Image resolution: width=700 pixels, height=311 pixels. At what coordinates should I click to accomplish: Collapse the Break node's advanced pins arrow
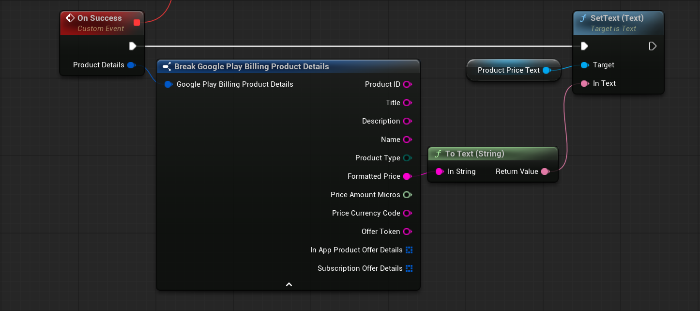point(289,284)
